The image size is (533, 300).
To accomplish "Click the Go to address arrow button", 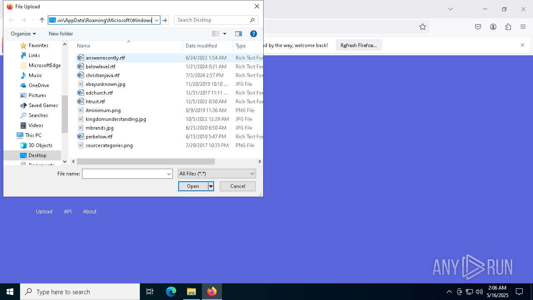I will (x=165, y=20).
